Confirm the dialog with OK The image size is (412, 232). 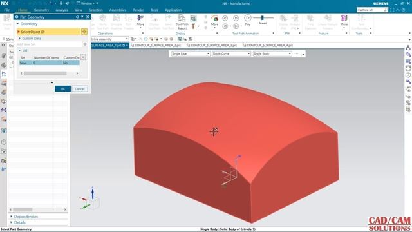pos(62,89)
